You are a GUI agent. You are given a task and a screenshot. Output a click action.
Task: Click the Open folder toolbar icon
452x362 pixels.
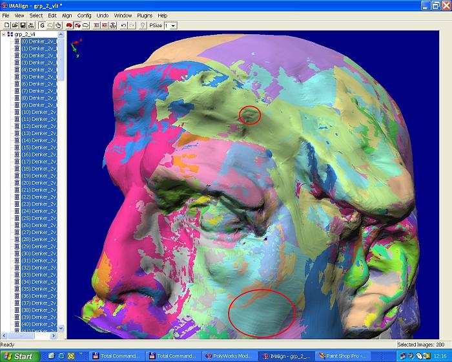[x=14, y=25]
